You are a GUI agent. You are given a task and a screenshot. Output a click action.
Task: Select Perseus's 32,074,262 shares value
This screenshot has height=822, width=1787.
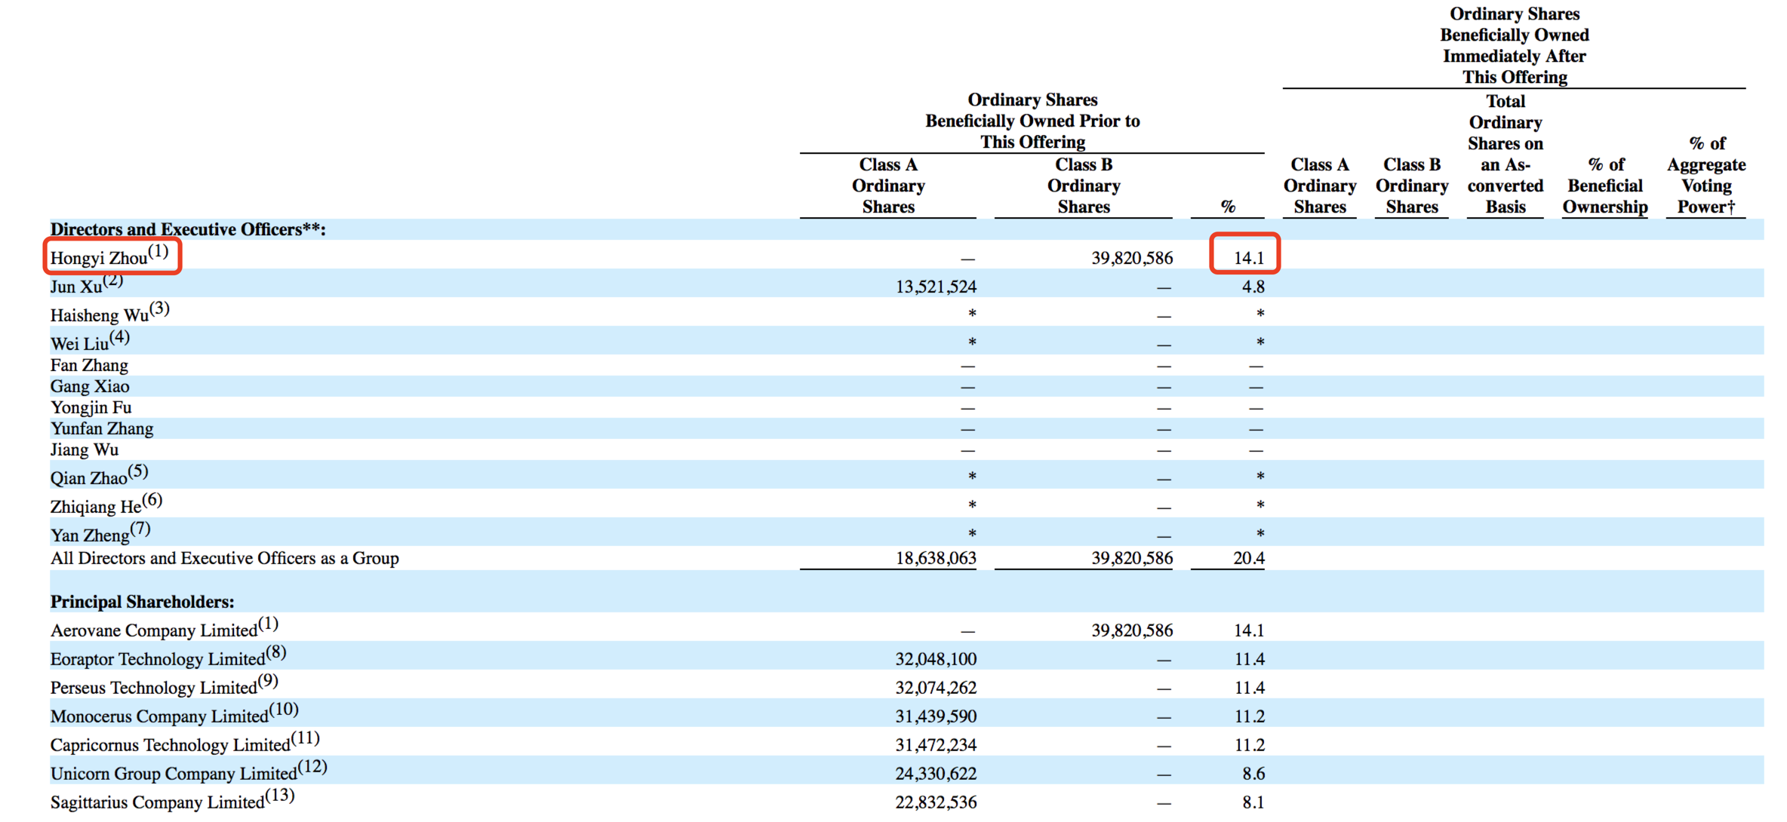click(936, 688)
